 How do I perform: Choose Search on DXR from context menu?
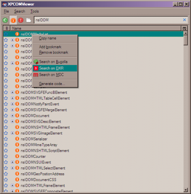pos(55,68)
